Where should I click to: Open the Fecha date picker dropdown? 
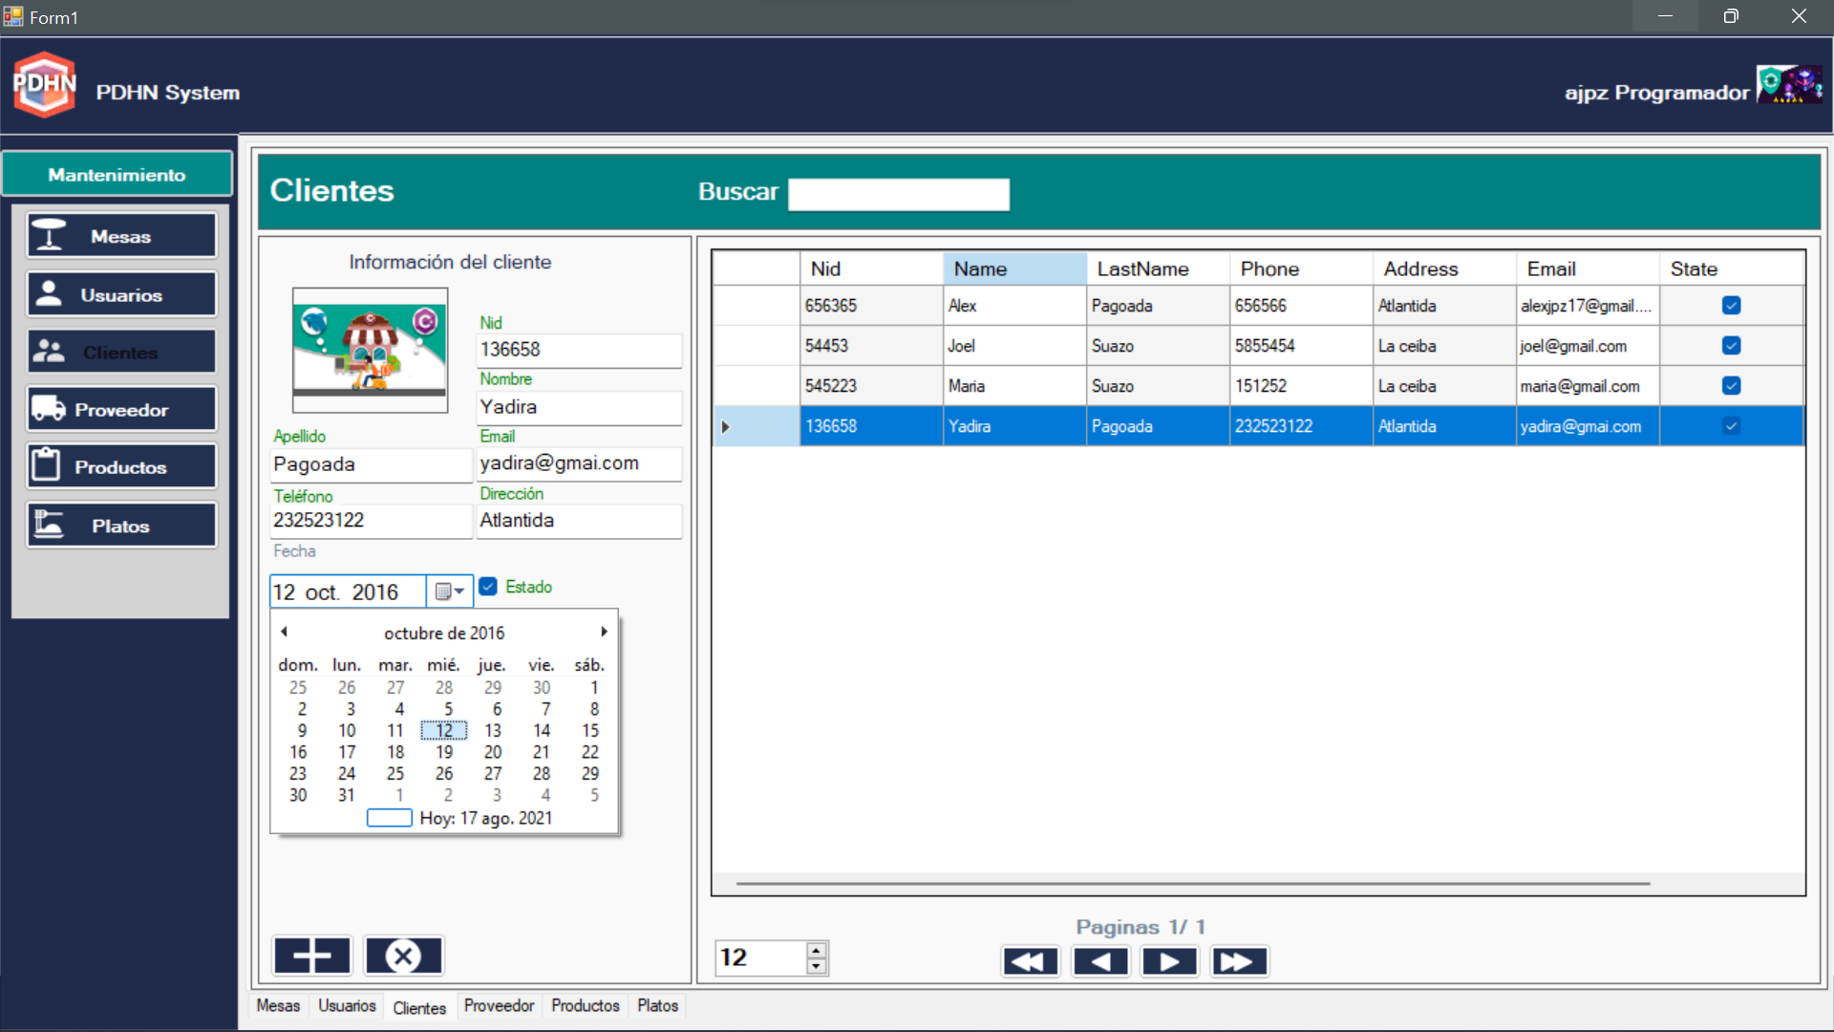449,591
